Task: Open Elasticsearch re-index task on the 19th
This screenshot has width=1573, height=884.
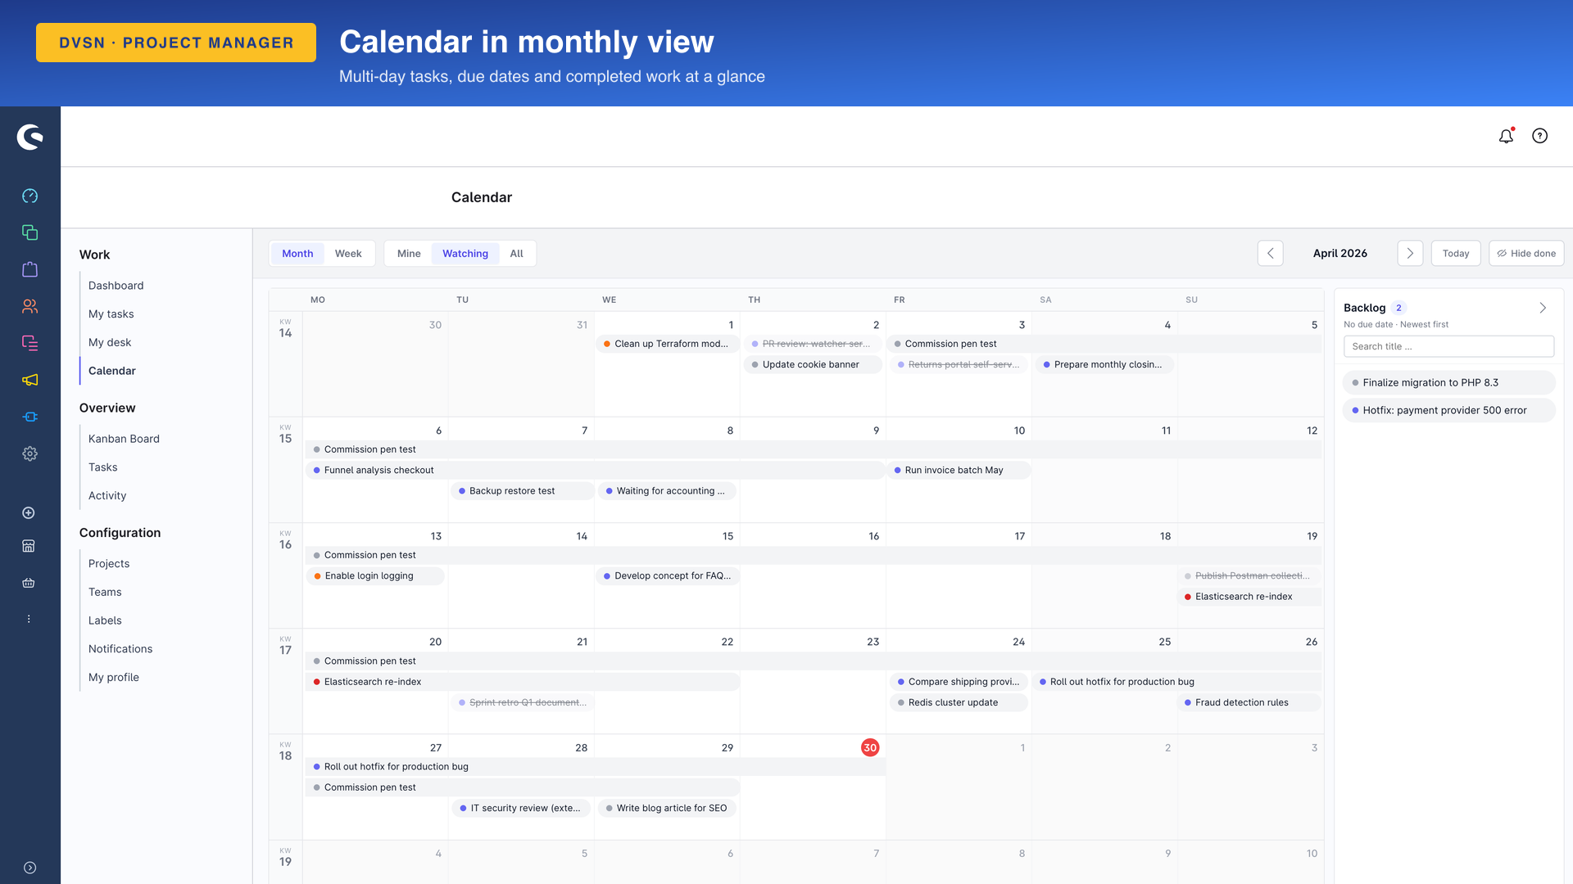Action: pos(1250,597)
